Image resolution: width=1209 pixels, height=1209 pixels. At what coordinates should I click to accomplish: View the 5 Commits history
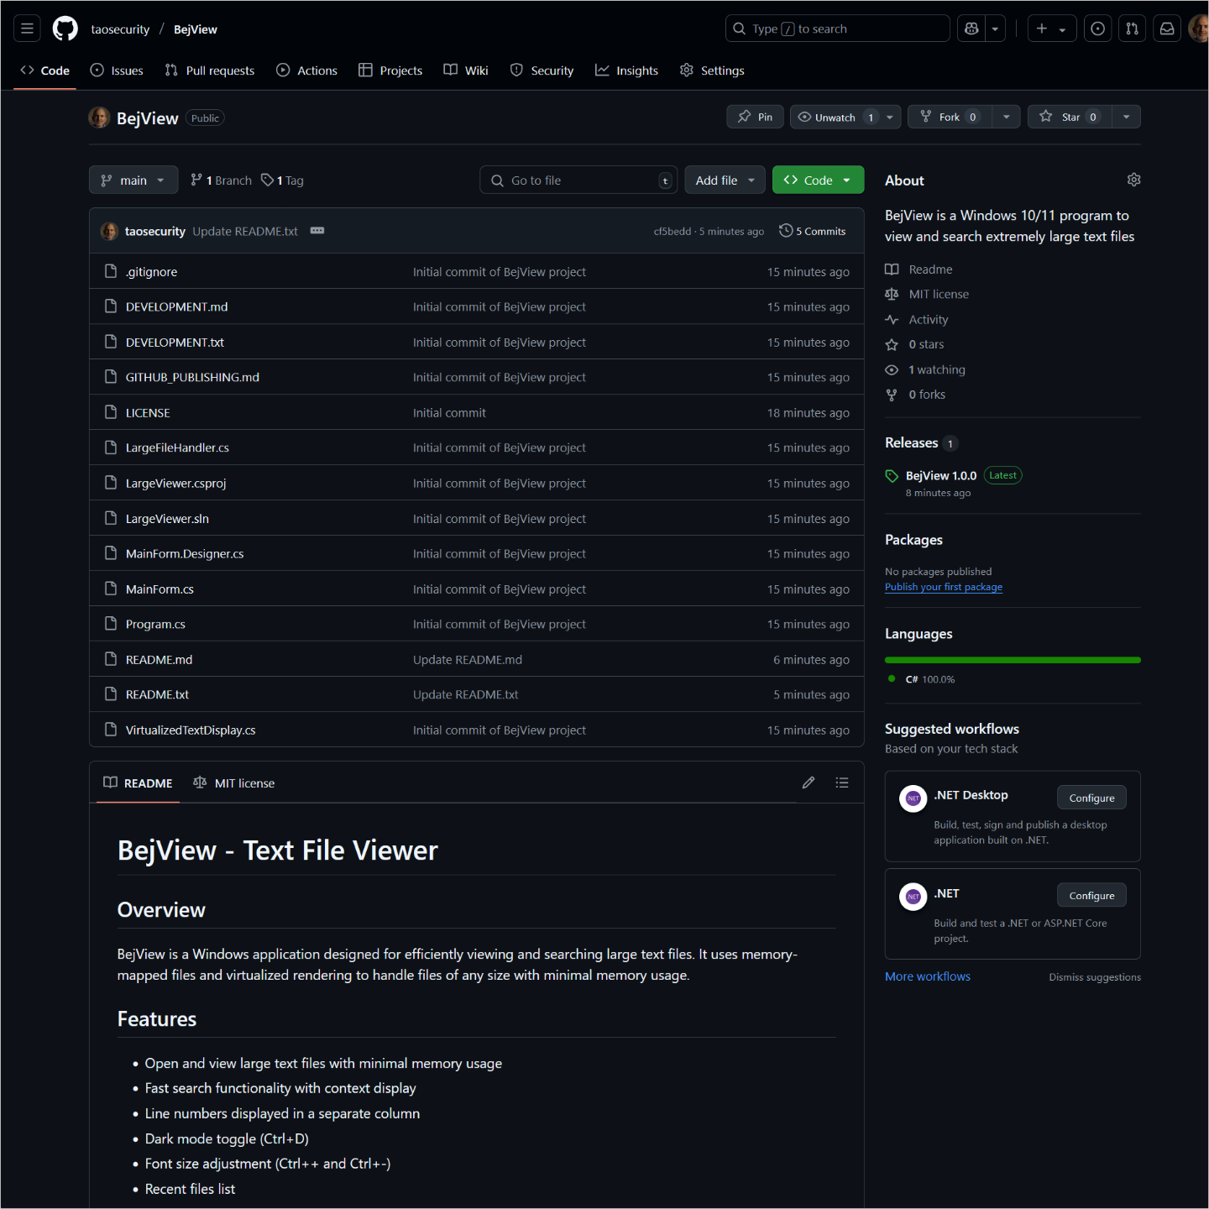coord(813,231)
